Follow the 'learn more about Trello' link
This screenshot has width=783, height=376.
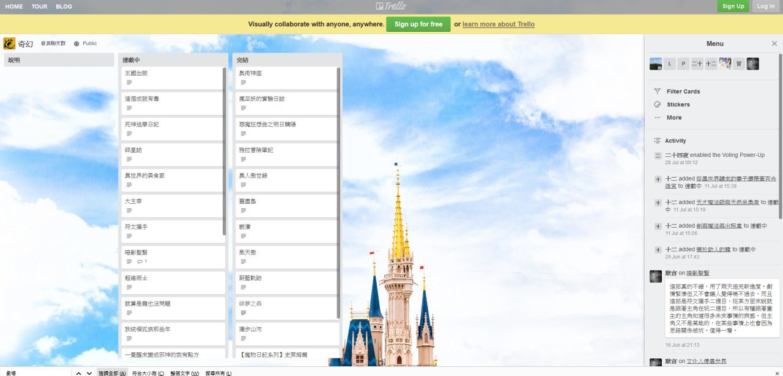click(498, 24)
